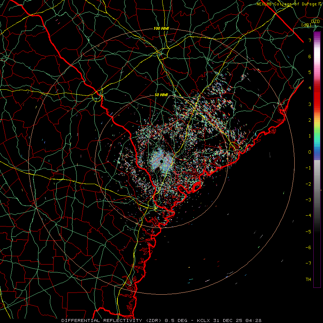
Task: Click the "-1" value on the color scale
Action: pyautogui.click(x=308, y=168)
